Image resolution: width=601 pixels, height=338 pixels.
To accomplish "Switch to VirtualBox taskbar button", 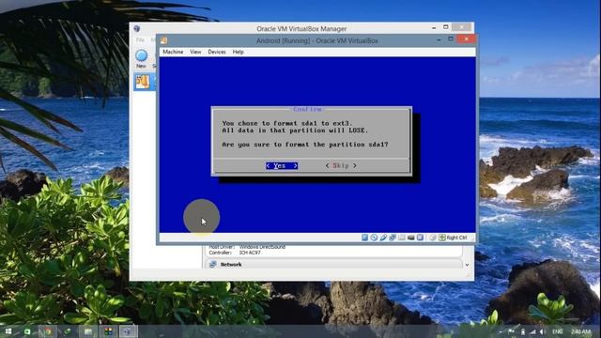I will (x=128, y=331).
